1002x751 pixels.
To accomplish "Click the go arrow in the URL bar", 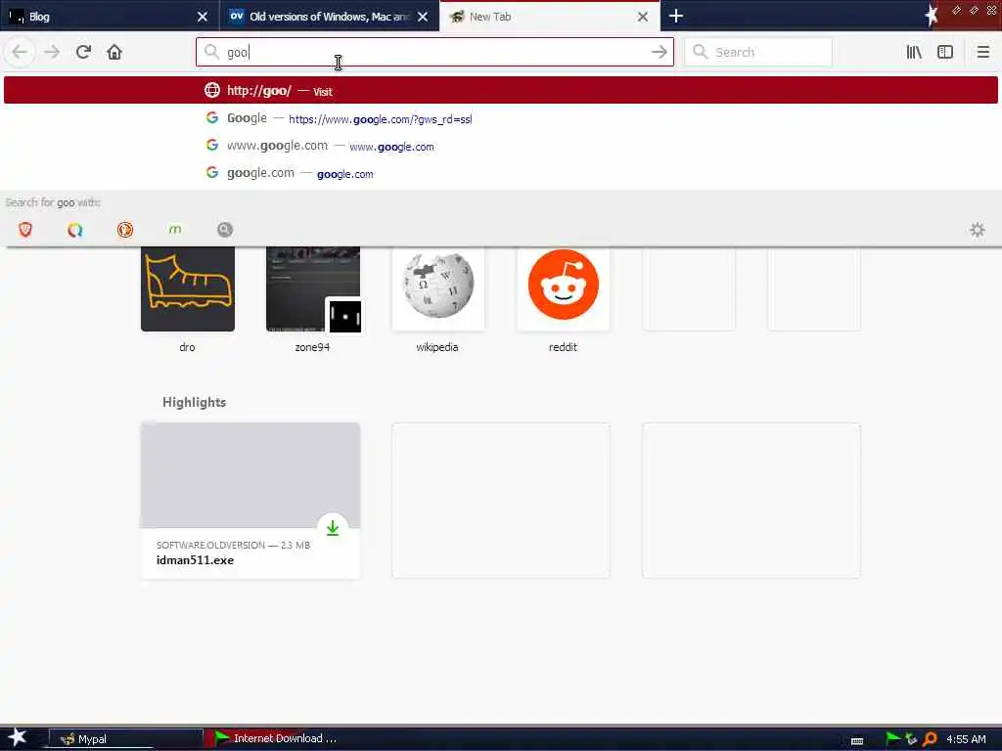I will click(659, 52).
